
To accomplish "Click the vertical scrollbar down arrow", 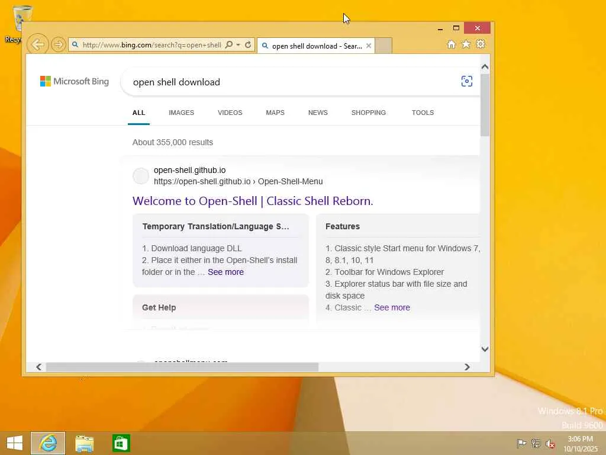I will coord(485,349).
